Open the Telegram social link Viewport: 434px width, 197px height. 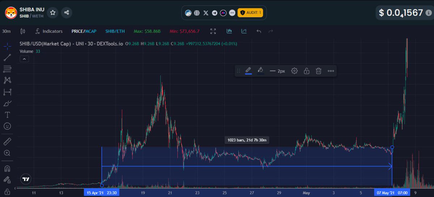(215, 13)
